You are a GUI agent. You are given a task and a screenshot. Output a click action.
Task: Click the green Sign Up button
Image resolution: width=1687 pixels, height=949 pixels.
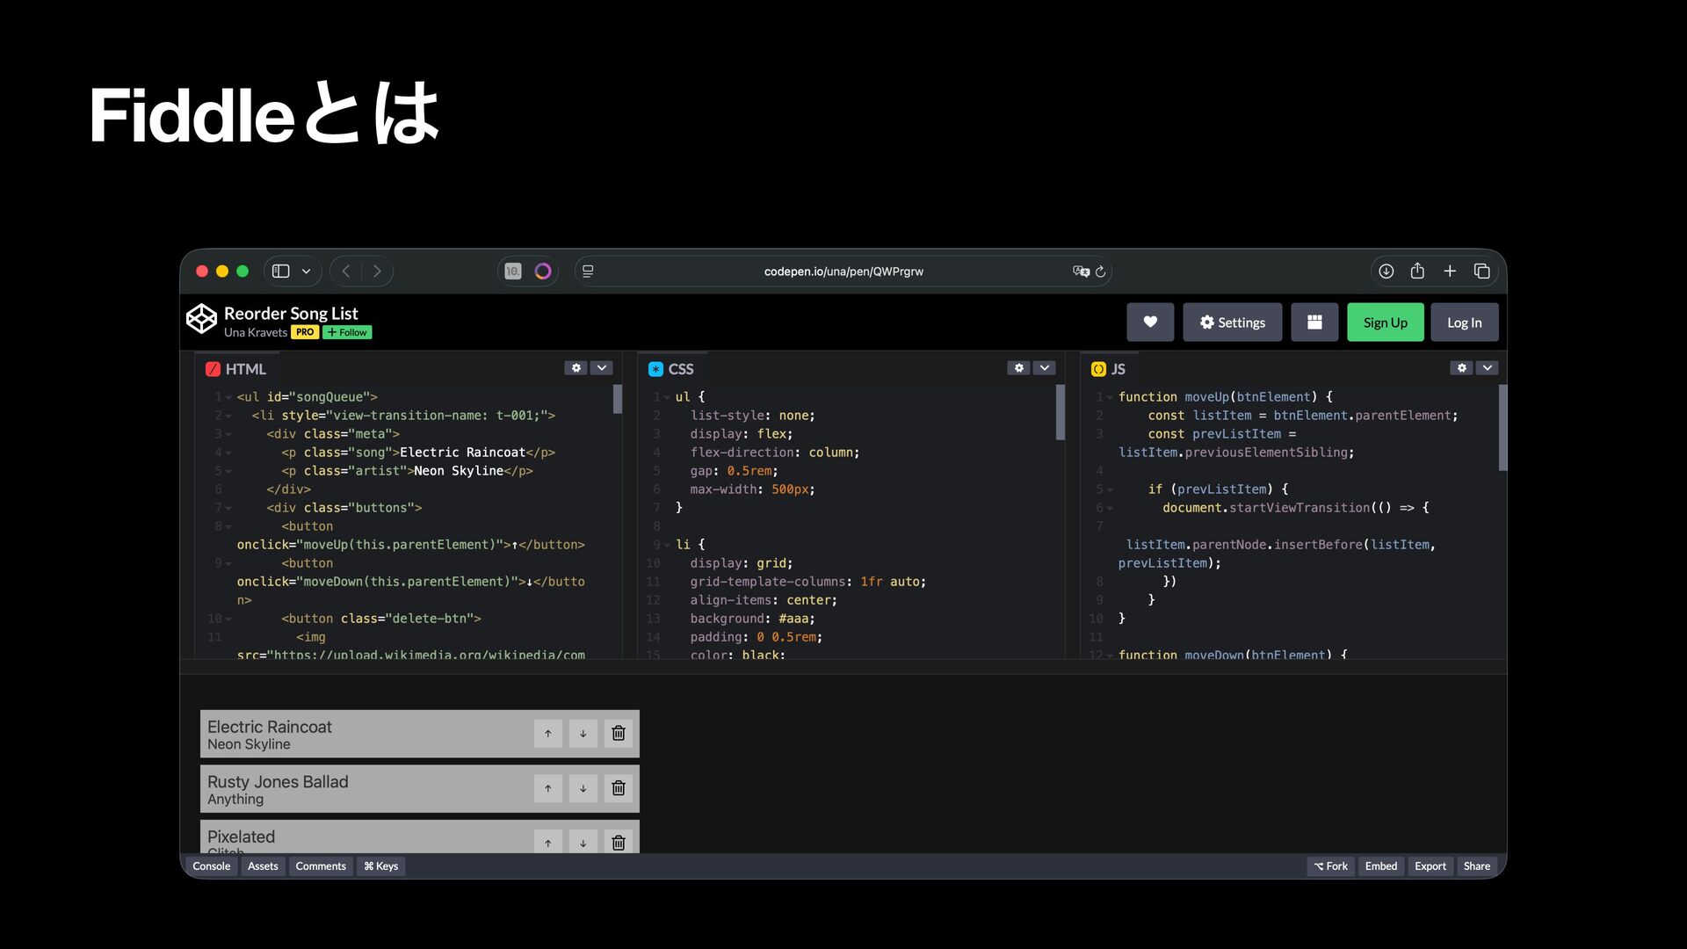[x=1385, y=322]
